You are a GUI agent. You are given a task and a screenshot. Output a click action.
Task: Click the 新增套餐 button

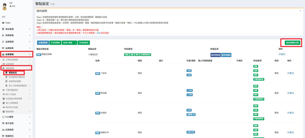pyautogui.click(x=215, y=55)
